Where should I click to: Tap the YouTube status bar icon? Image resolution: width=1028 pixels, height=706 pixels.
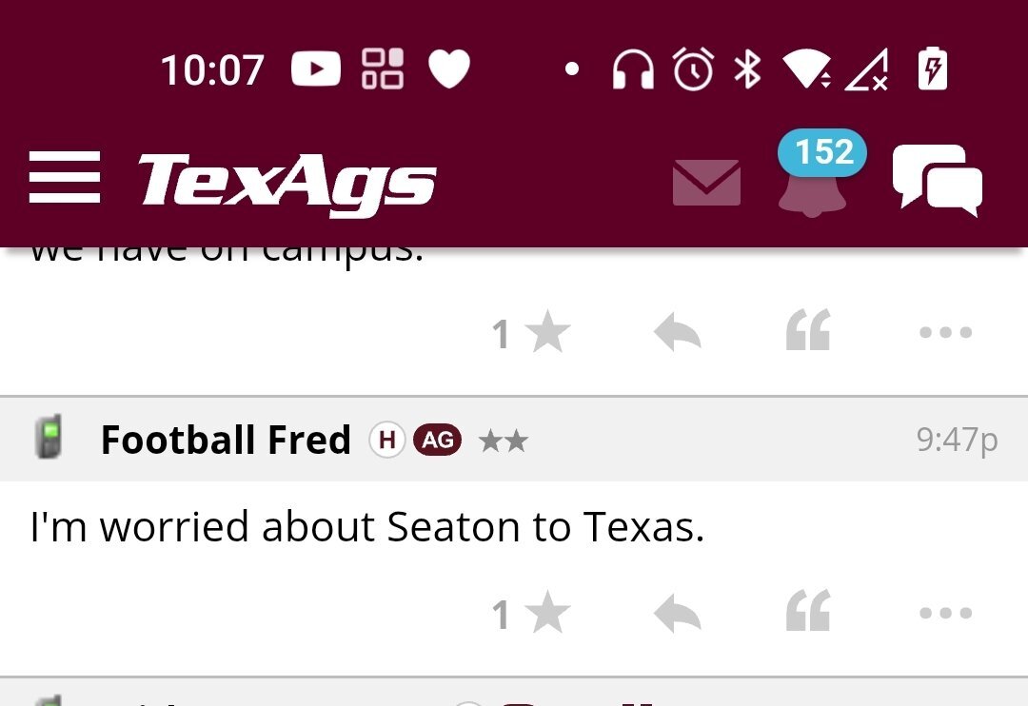(315, 69)
